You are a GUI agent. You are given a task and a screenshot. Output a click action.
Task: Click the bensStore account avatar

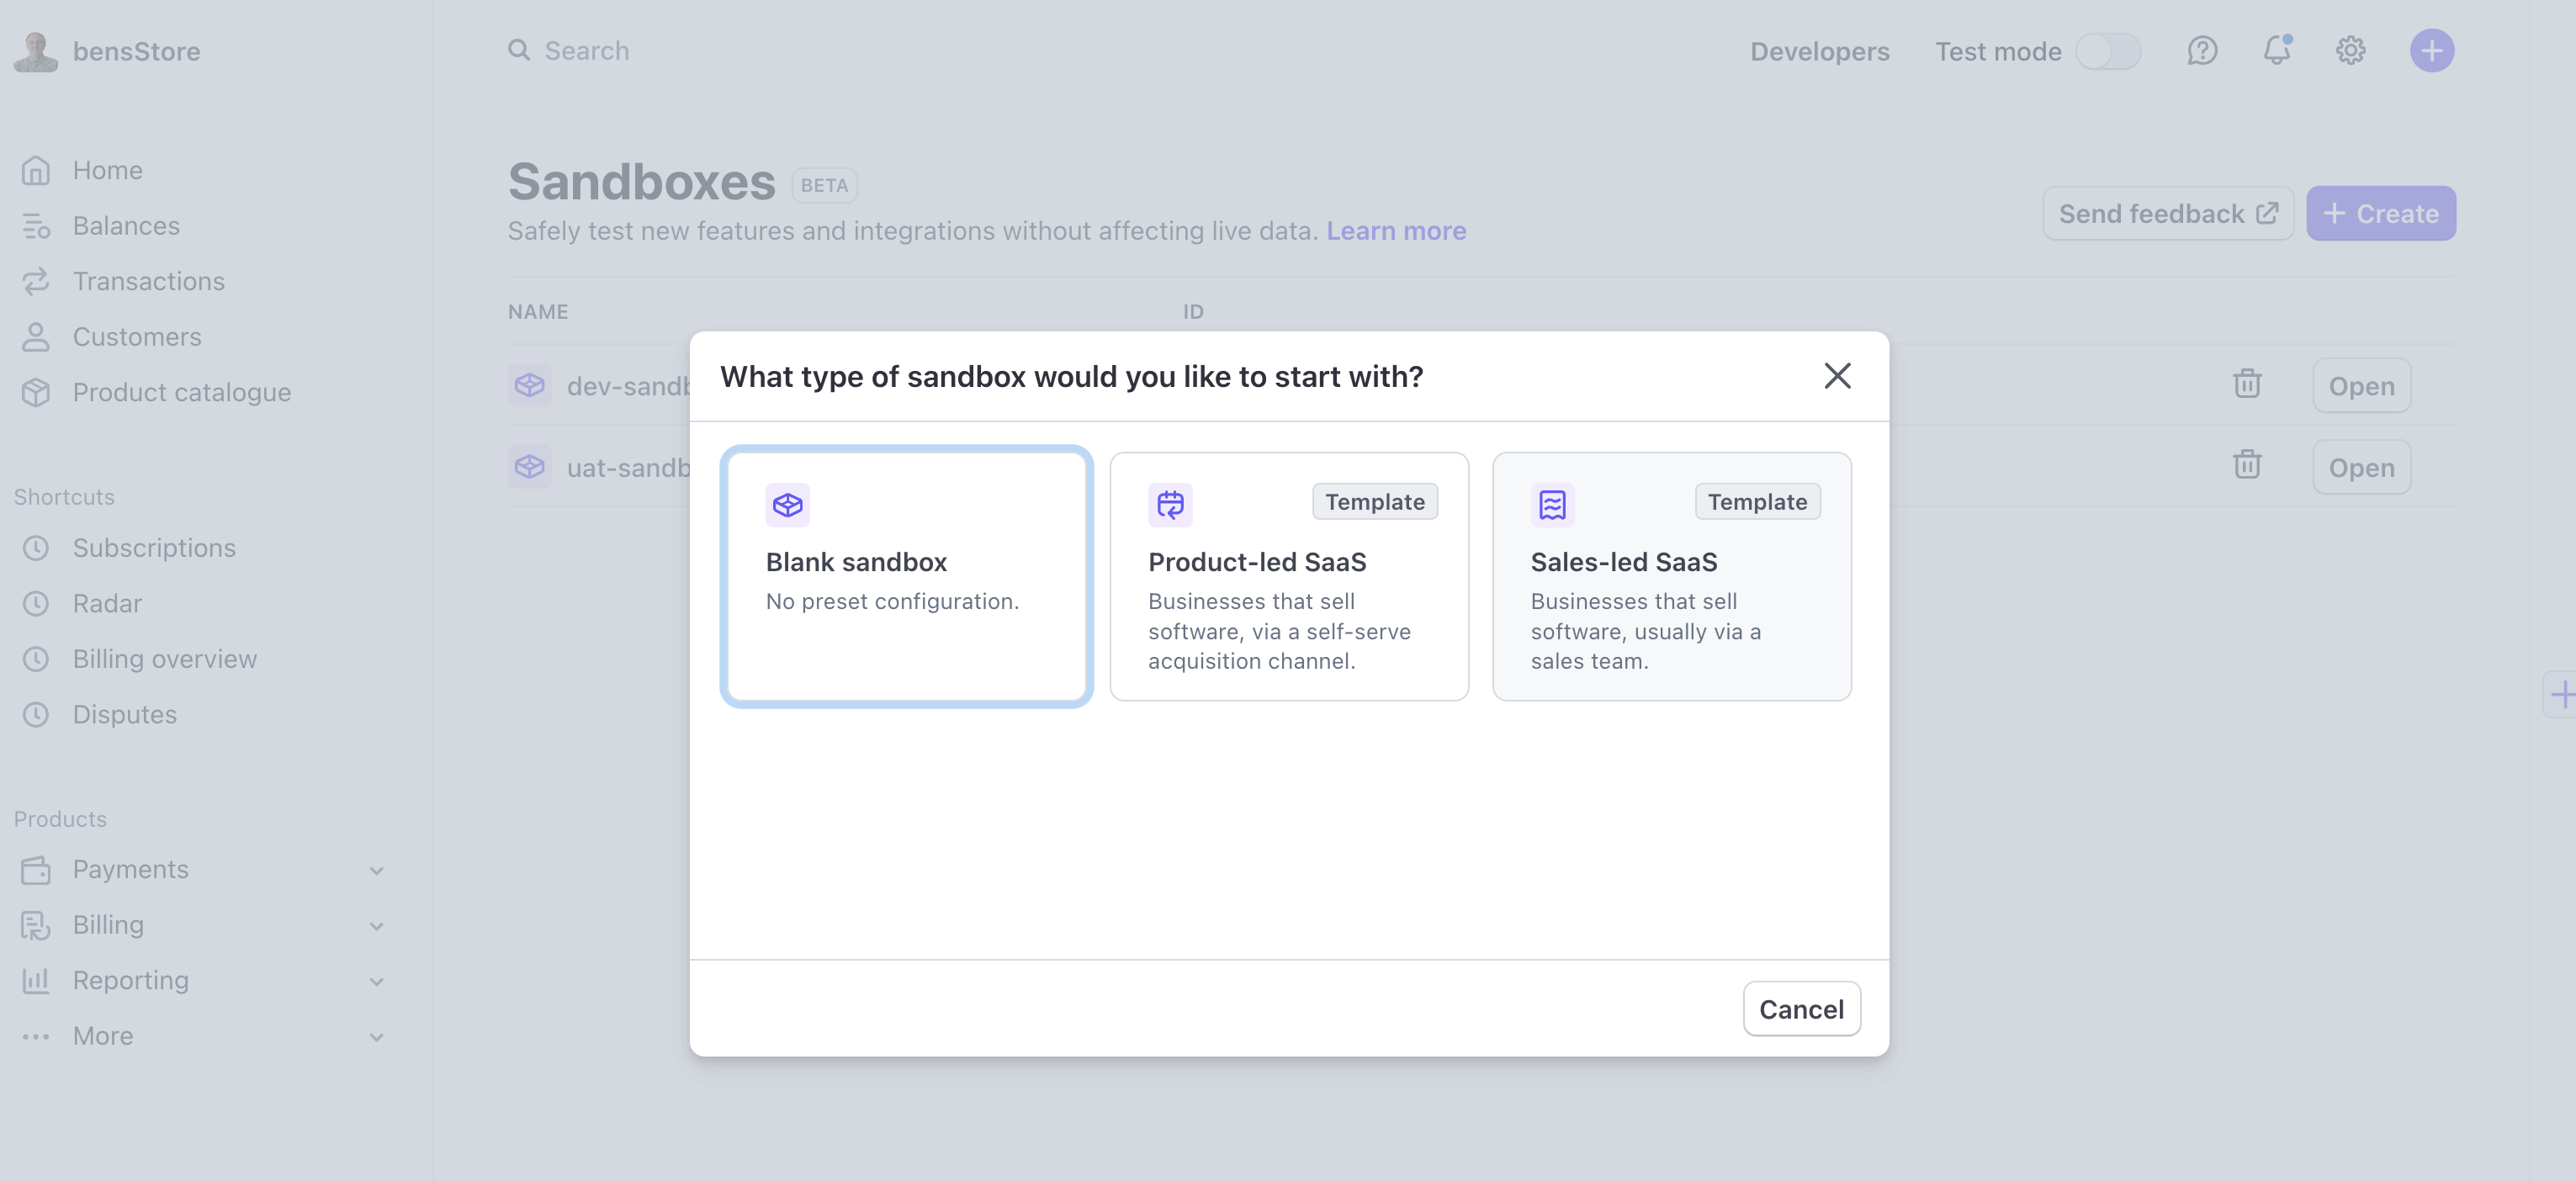click(36, 51)
